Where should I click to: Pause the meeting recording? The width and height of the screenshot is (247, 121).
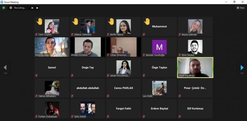click(x=32, y=8)
